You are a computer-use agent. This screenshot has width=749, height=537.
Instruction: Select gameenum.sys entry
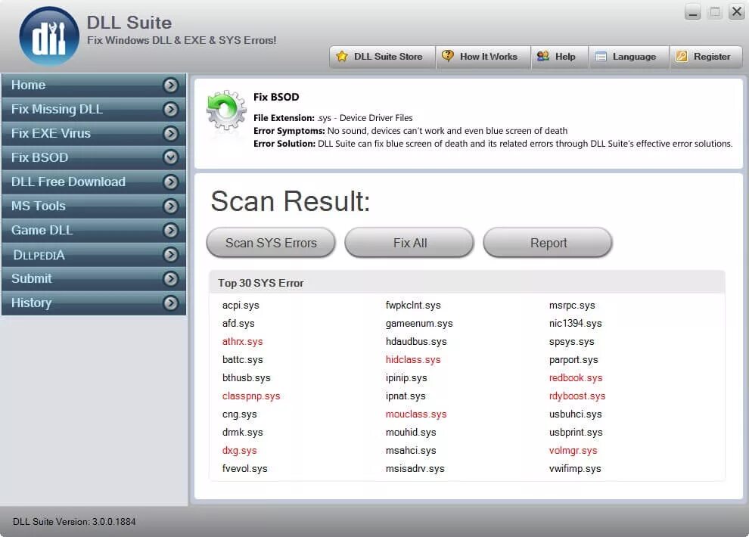[x=419, y=324]
